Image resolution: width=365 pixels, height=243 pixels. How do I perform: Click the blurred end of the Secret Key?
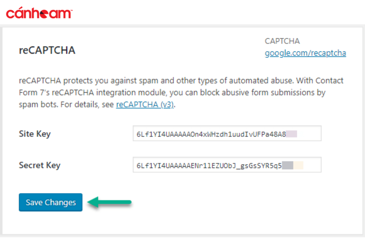pyautogui.click(x=293, y=165)
